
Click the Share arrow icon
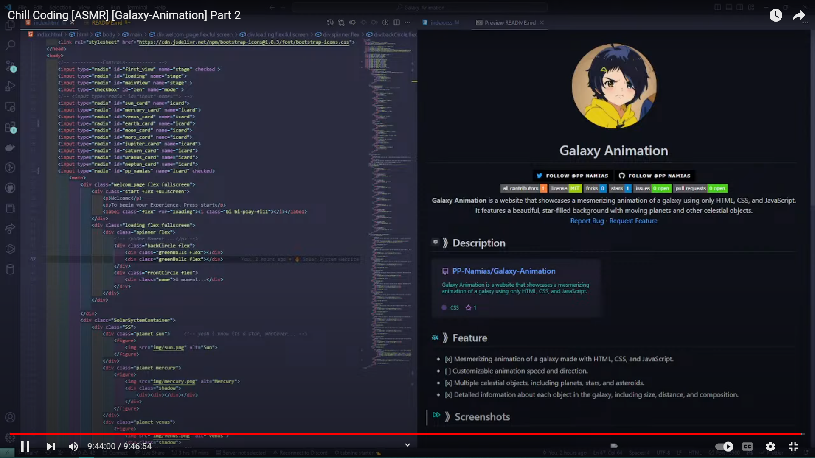click(x=799, y=16)
